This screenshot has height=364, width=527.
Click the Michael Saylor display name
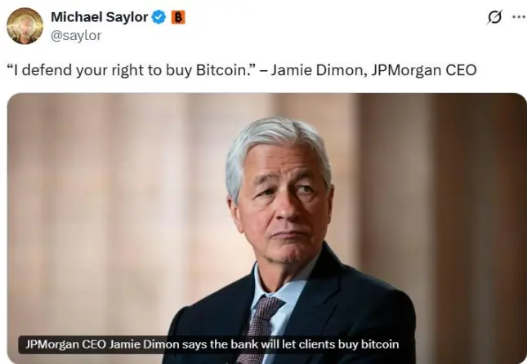(x=99, y=17)
